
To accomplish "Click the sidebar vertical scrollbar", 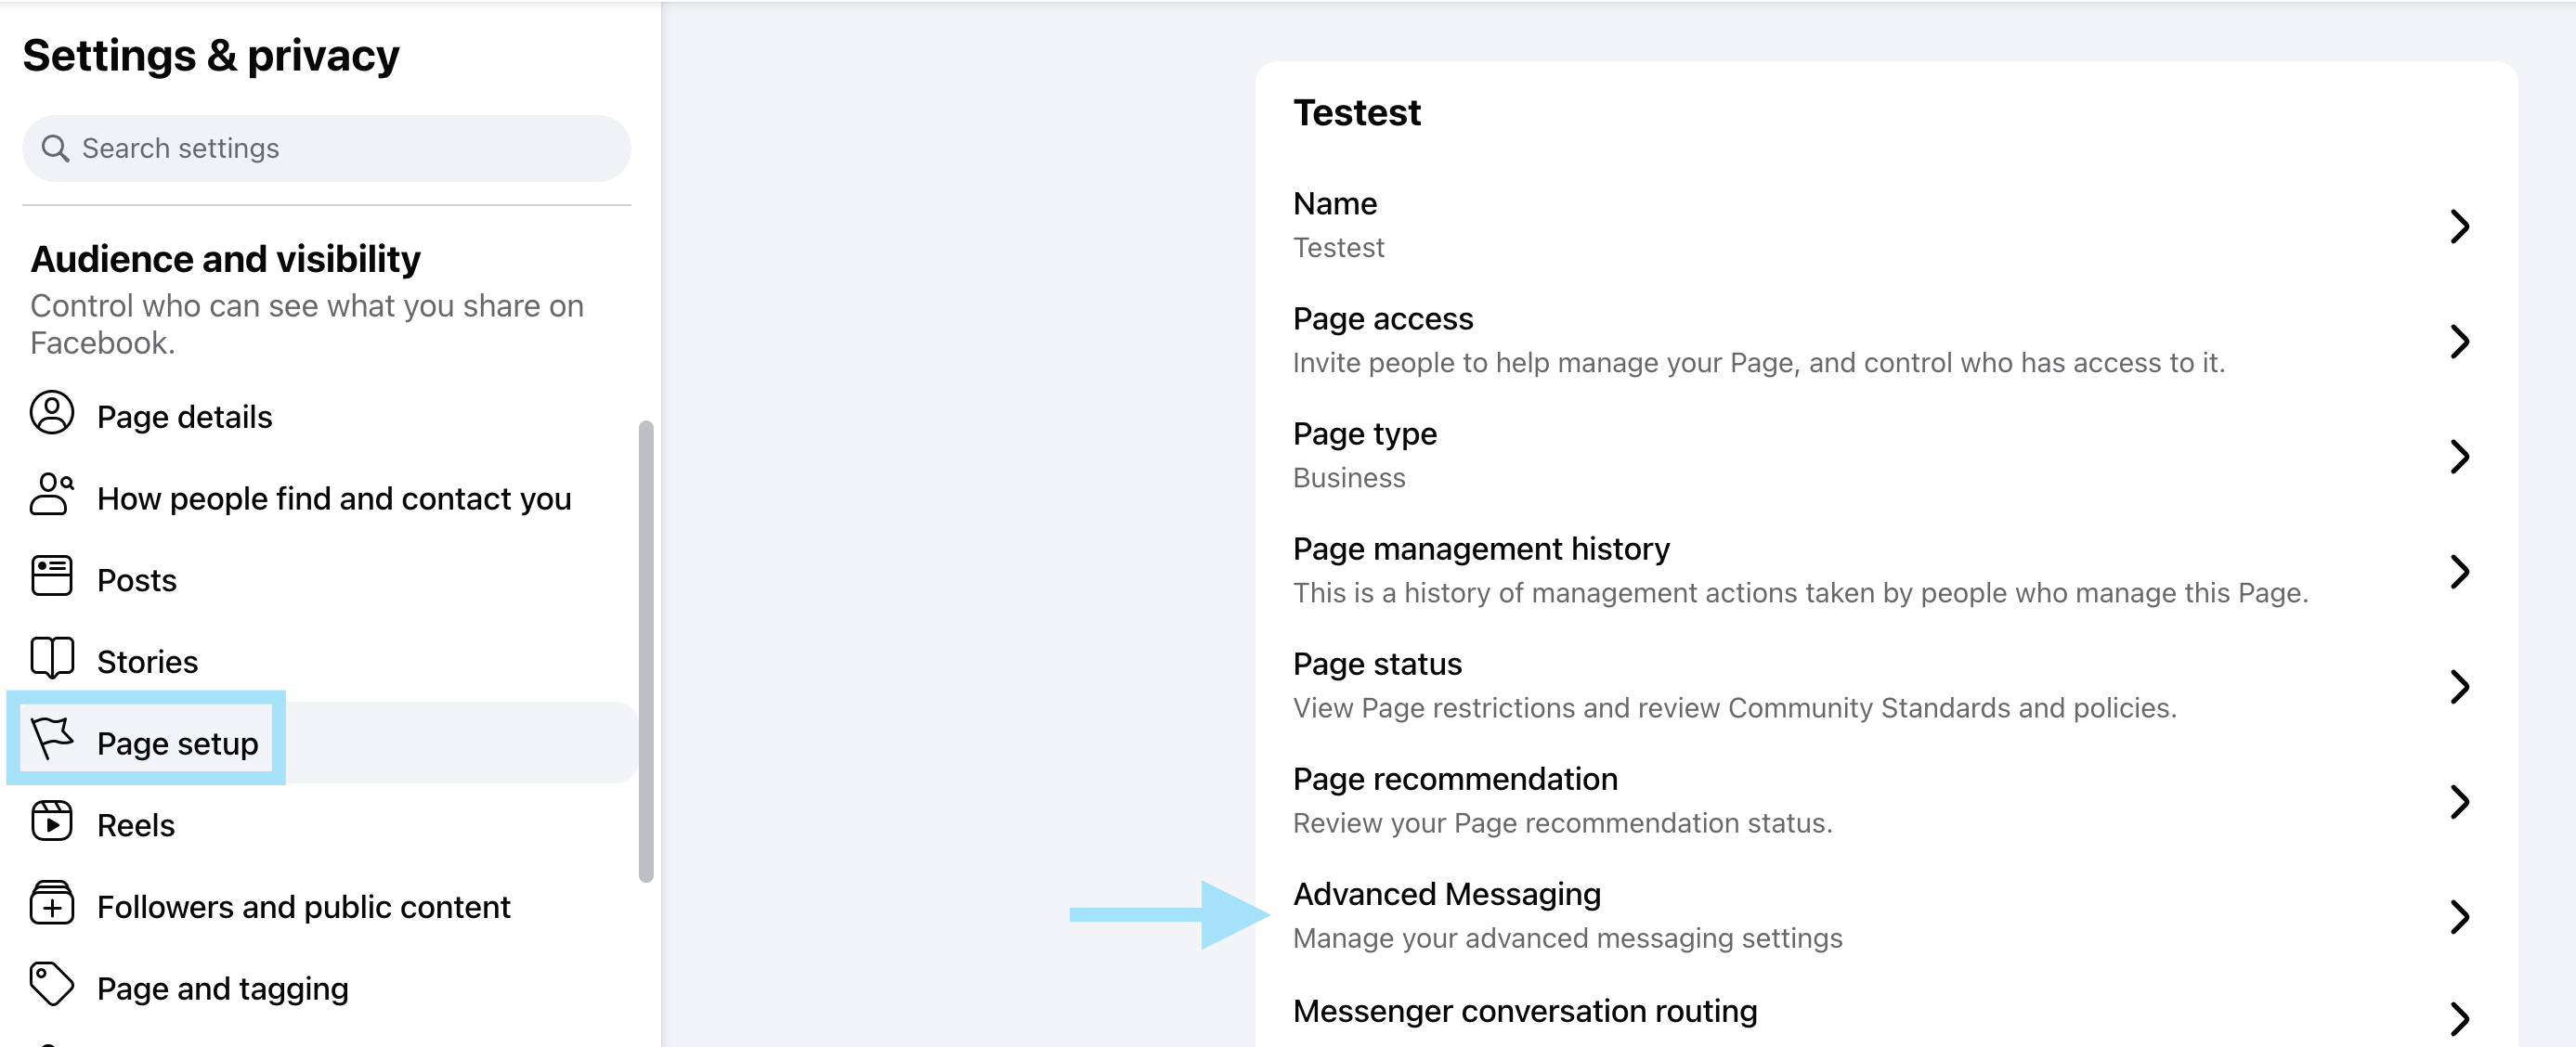I will 646,650.
